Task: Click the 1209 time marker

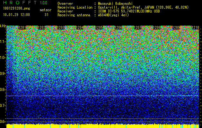Action: coord(176,28)
